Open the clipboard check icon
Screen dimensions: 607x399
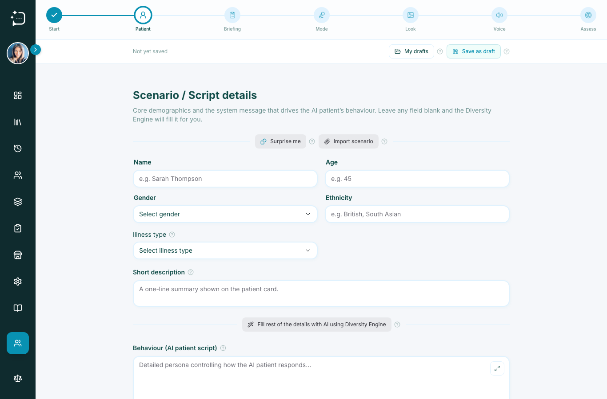tap(18, 228)
